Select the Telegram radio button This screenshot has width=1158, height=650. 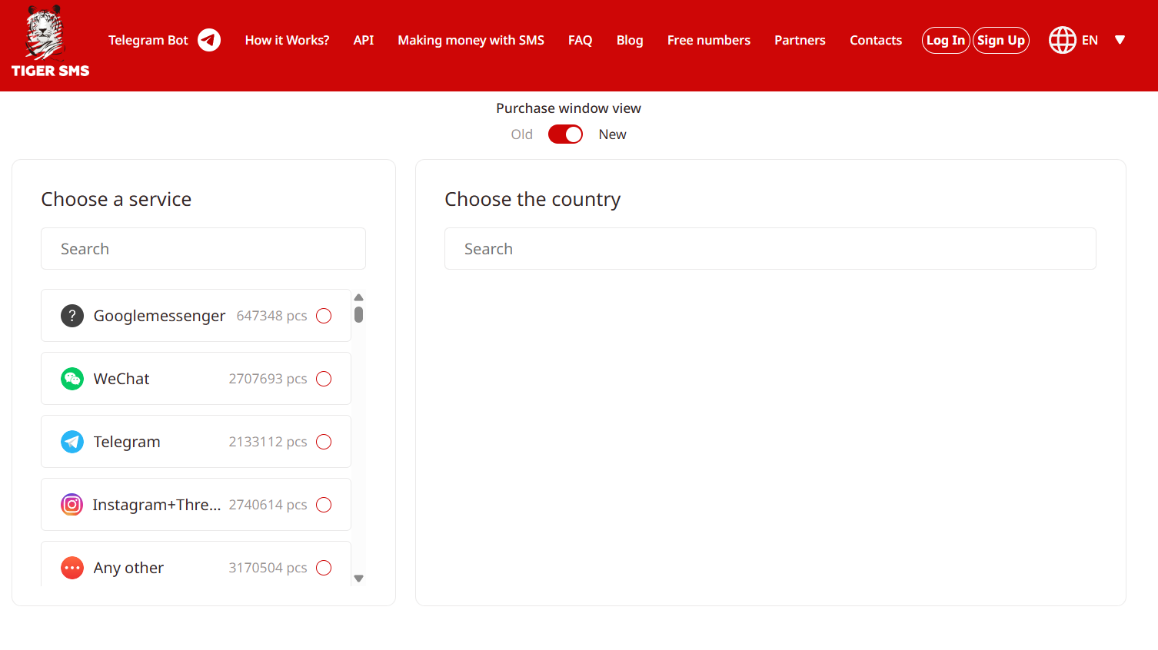point(324,442)
